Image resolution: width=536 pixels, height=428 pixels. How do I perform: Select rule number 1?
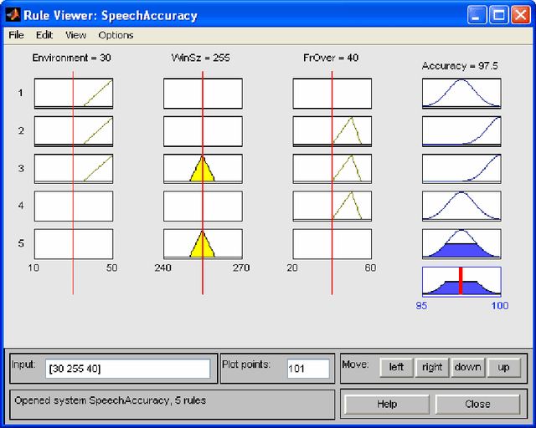pos(21,93)
